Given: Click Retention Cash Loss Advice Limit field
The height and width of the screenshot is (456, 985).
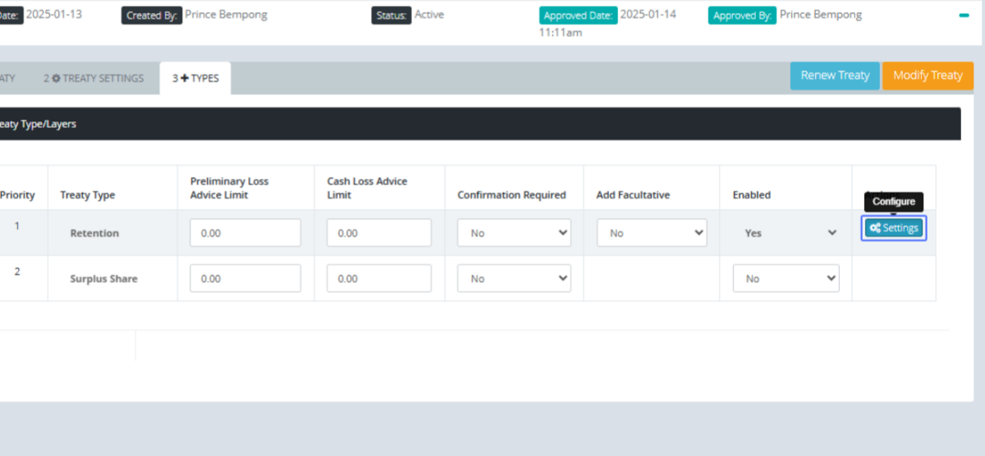Looking at the screenshot, I should tap(378, 233).
